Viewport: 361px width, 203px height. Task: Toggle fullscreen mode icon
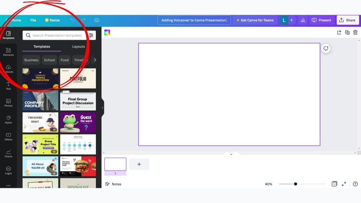[x=344, y=184]
